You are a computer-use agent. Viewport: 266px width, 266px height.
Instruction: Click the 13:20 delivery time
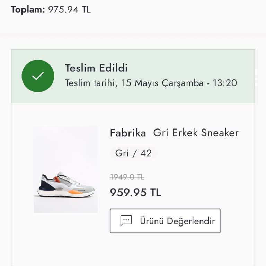(x=225, y=83)
